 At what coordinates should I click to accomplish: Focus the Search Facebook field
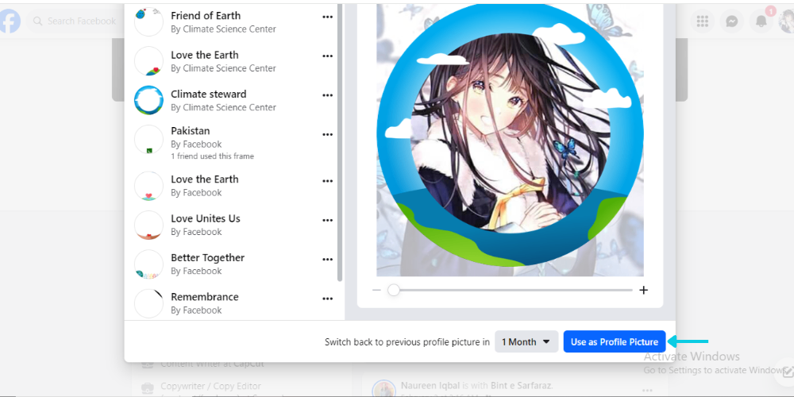click(x=75, y=21)
